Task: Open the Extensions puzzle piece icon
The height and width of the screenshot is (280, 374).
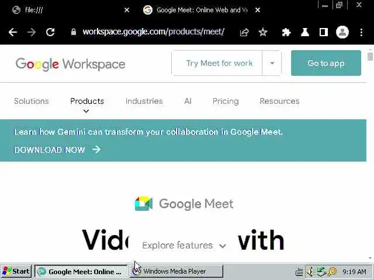Action: coord(286,32)
